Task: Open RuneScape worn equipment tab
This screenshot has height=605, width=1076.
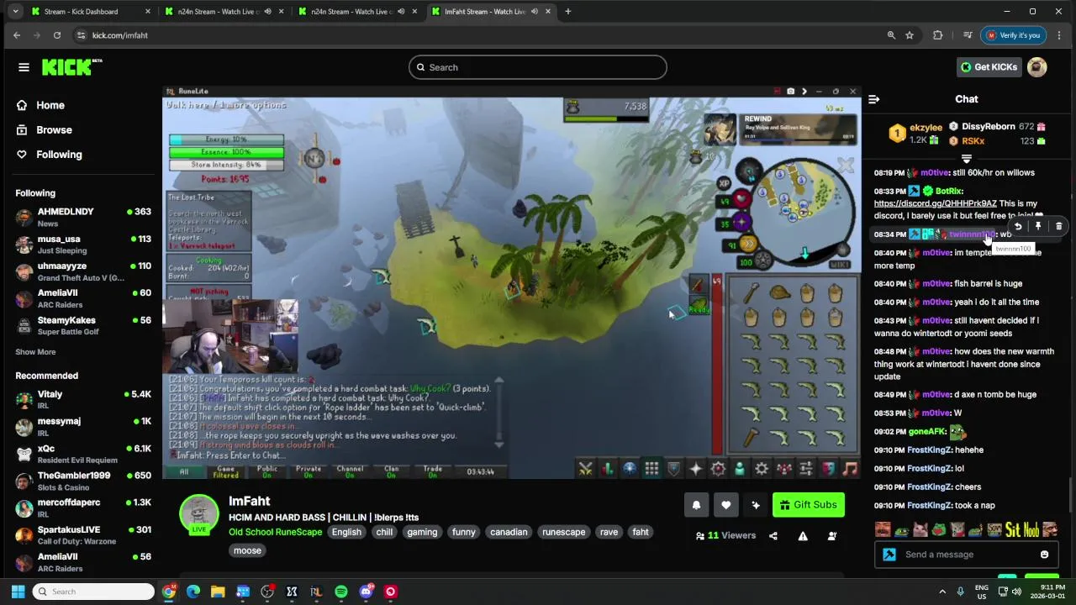Action: pos(673,469)
